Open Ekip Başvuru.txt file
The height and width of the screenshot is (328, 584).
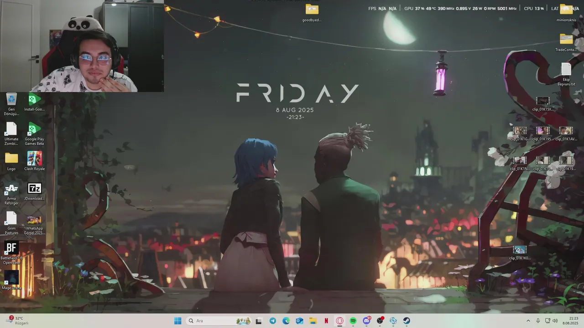[566, 75]
